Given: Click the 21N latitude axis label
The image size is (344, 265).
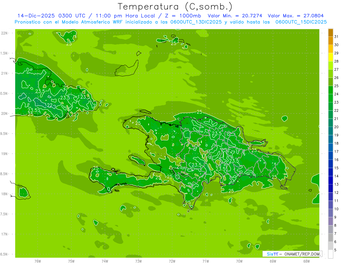Looking at the screenshot, I should 4,73.
